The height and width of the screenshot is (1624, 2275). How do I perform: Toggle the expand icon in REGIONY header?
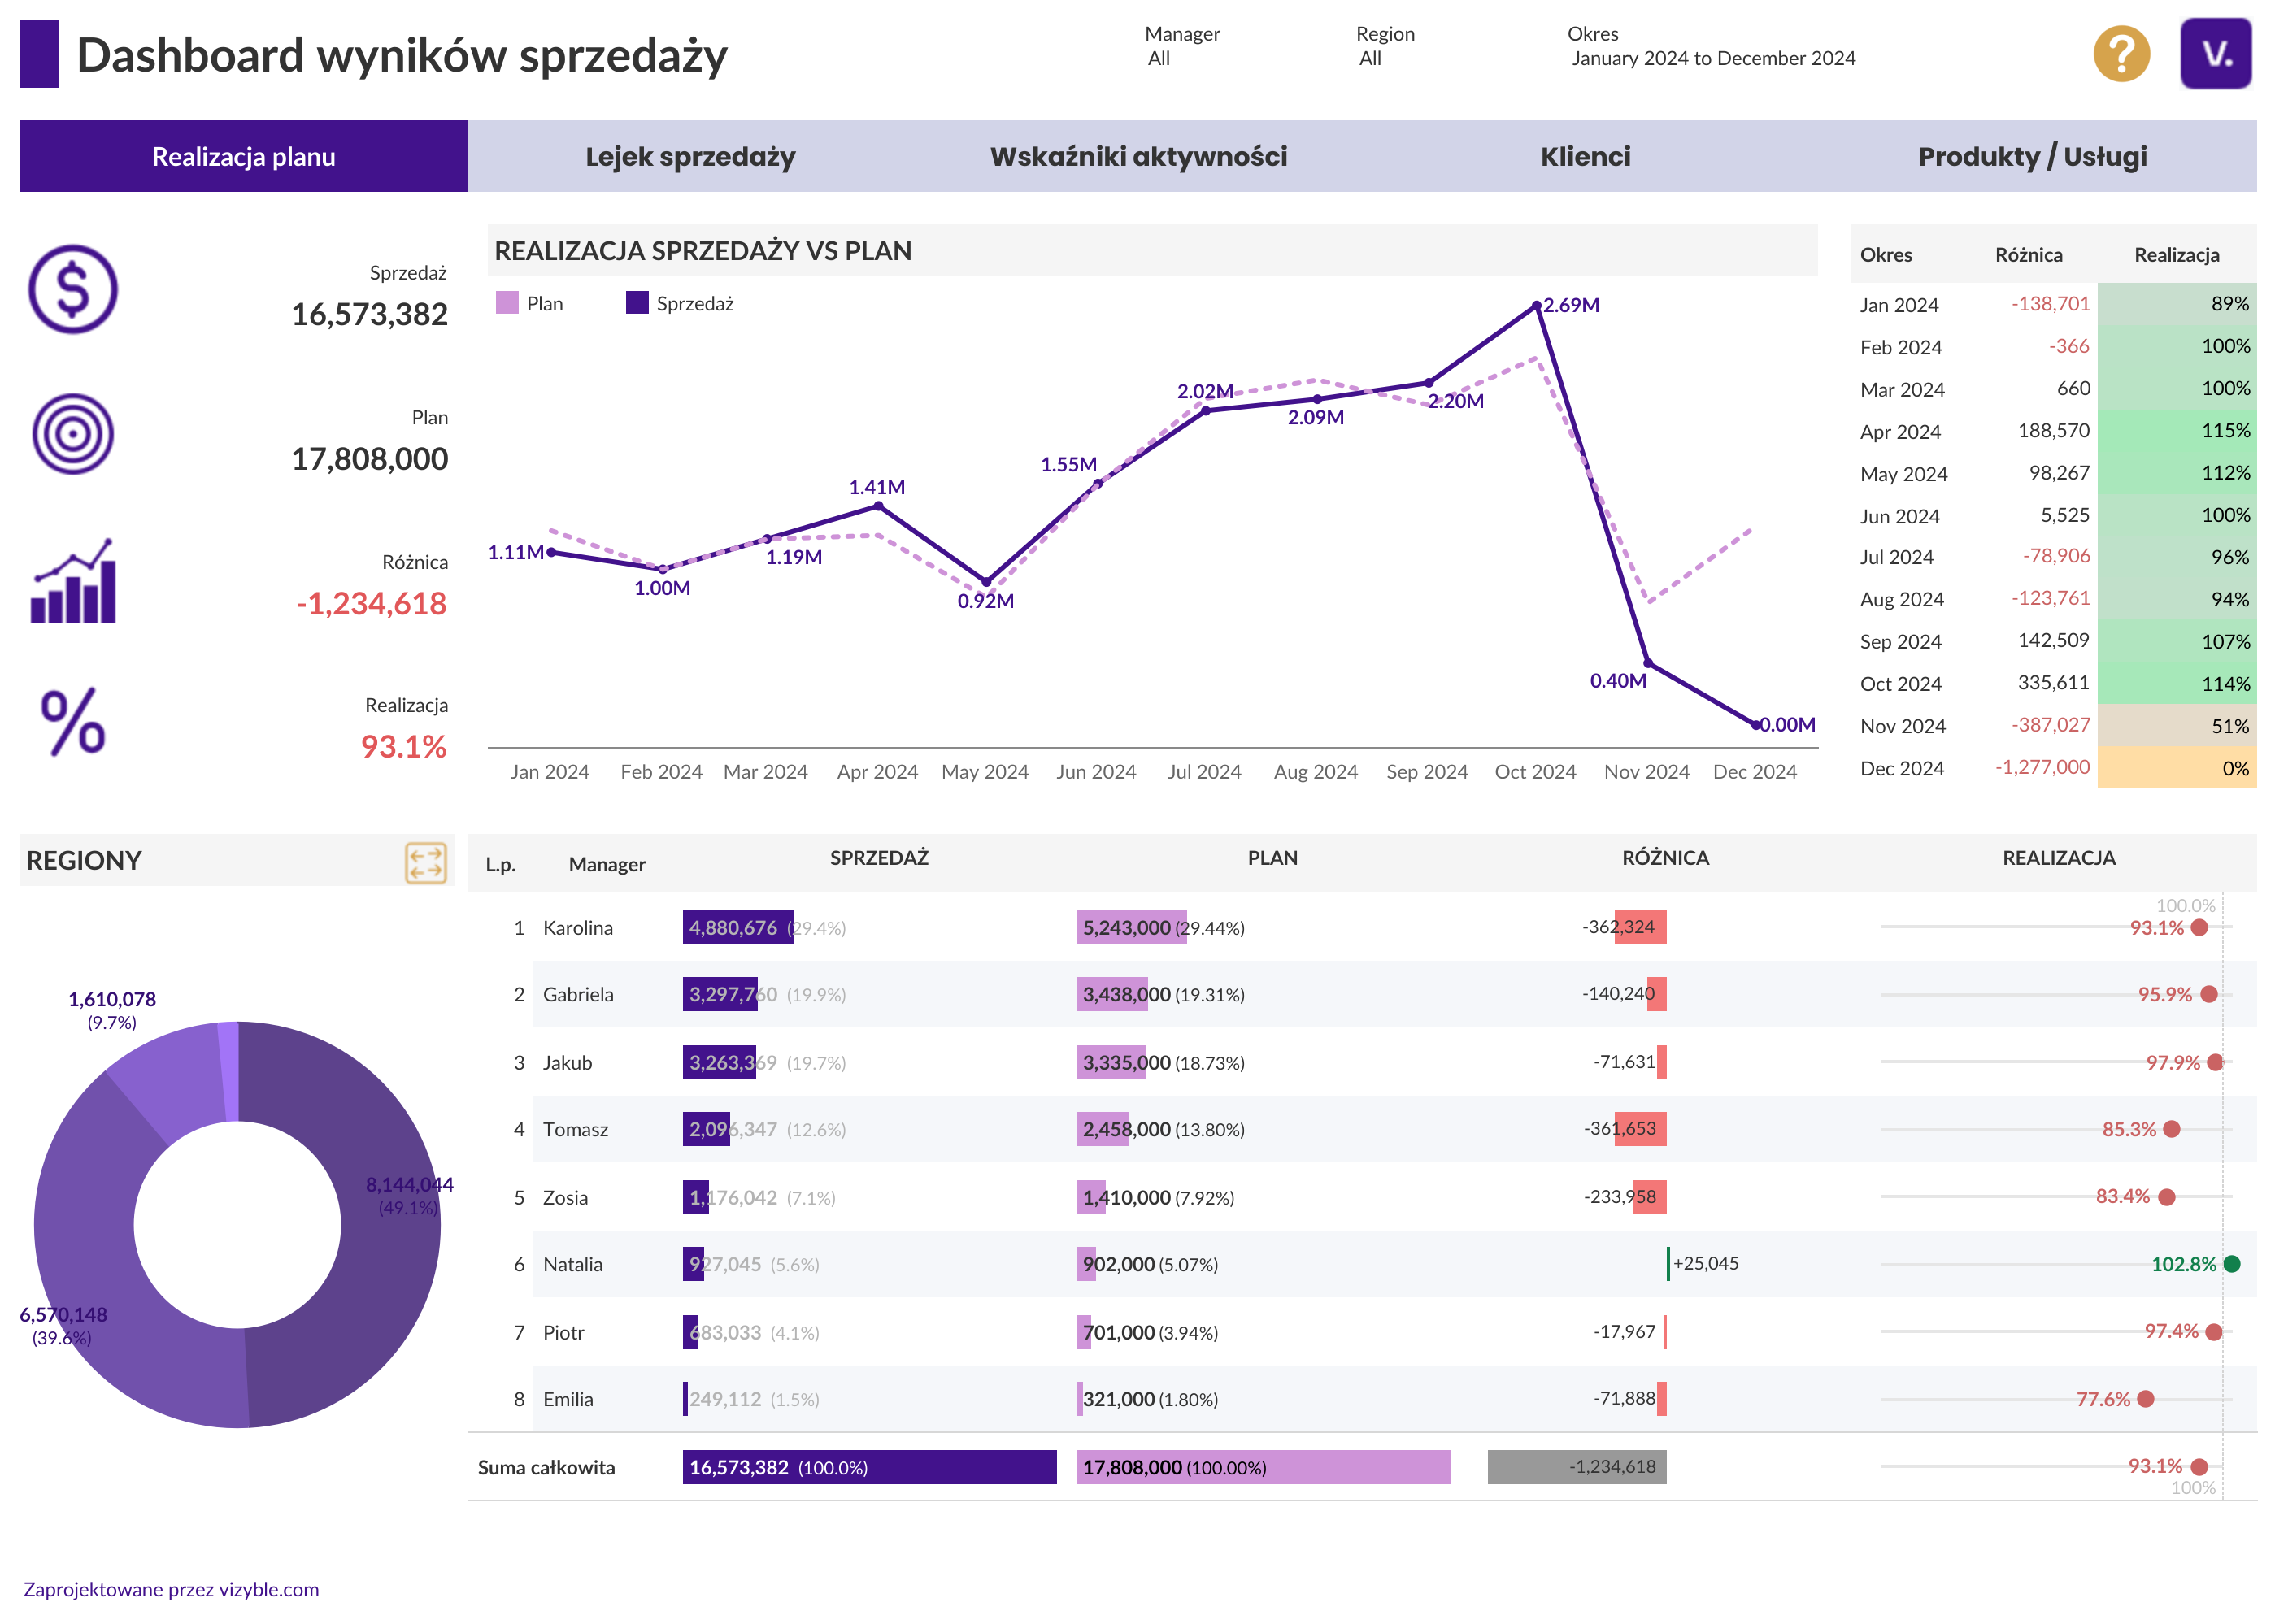pyautogui.click(x=425, y=862)
